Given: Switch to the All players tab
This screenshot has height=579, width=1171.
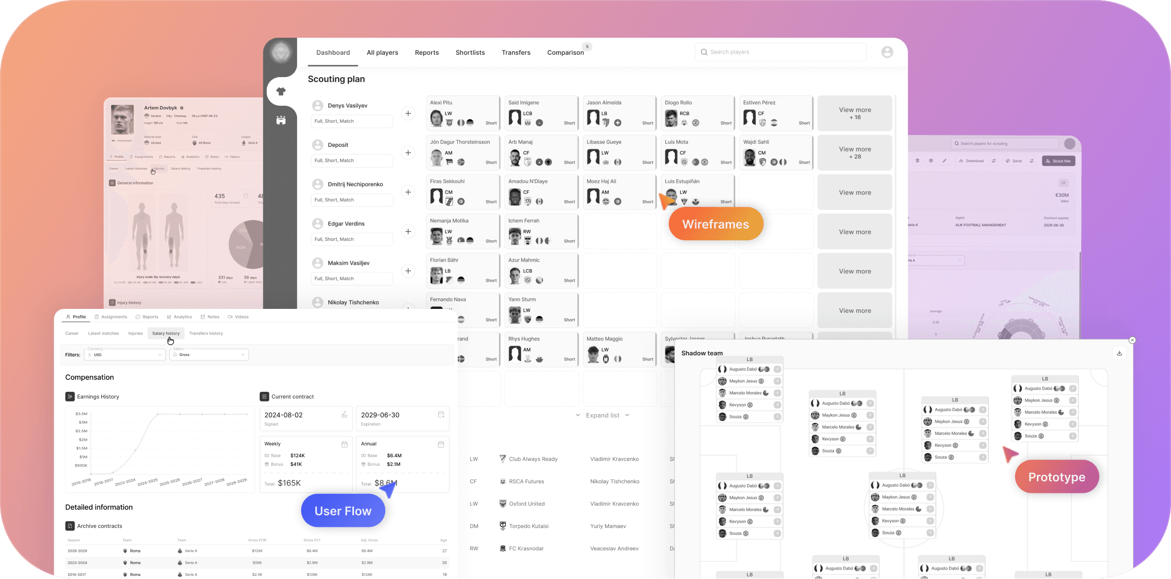Looking at the screenshot, I should click(x=382, y=52).
